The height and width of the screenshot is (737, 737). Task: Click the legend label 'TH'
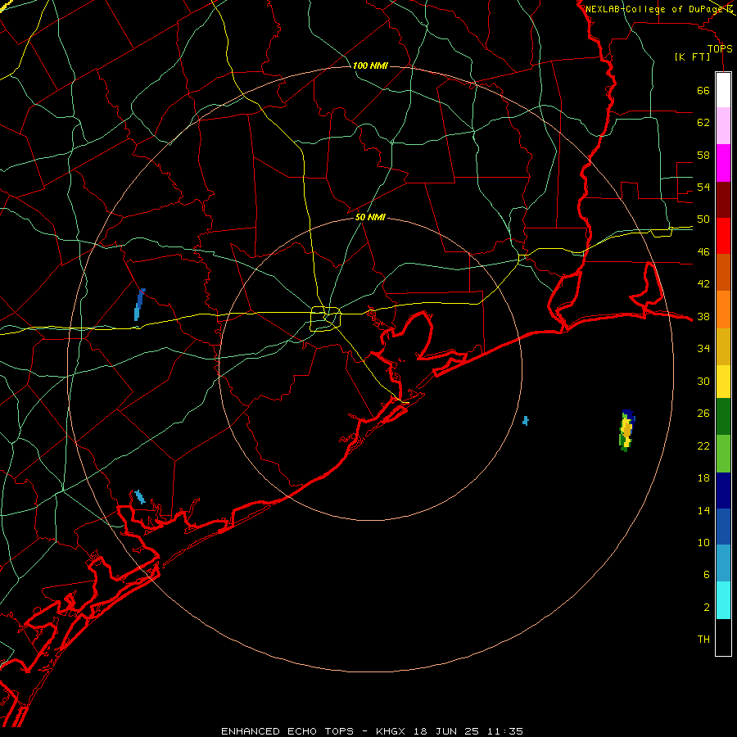click(x=703, y=640)
